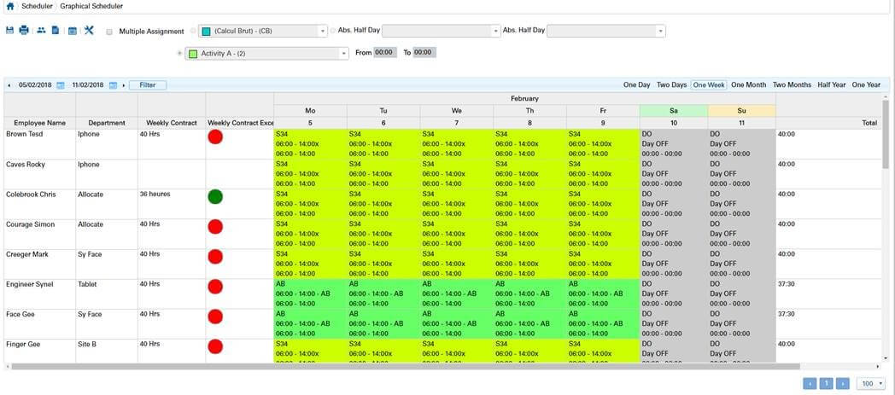Click the Save icon in toolbar
Image resolution: width=895 pixels, height=395 pixels.
tap(10, 31)
